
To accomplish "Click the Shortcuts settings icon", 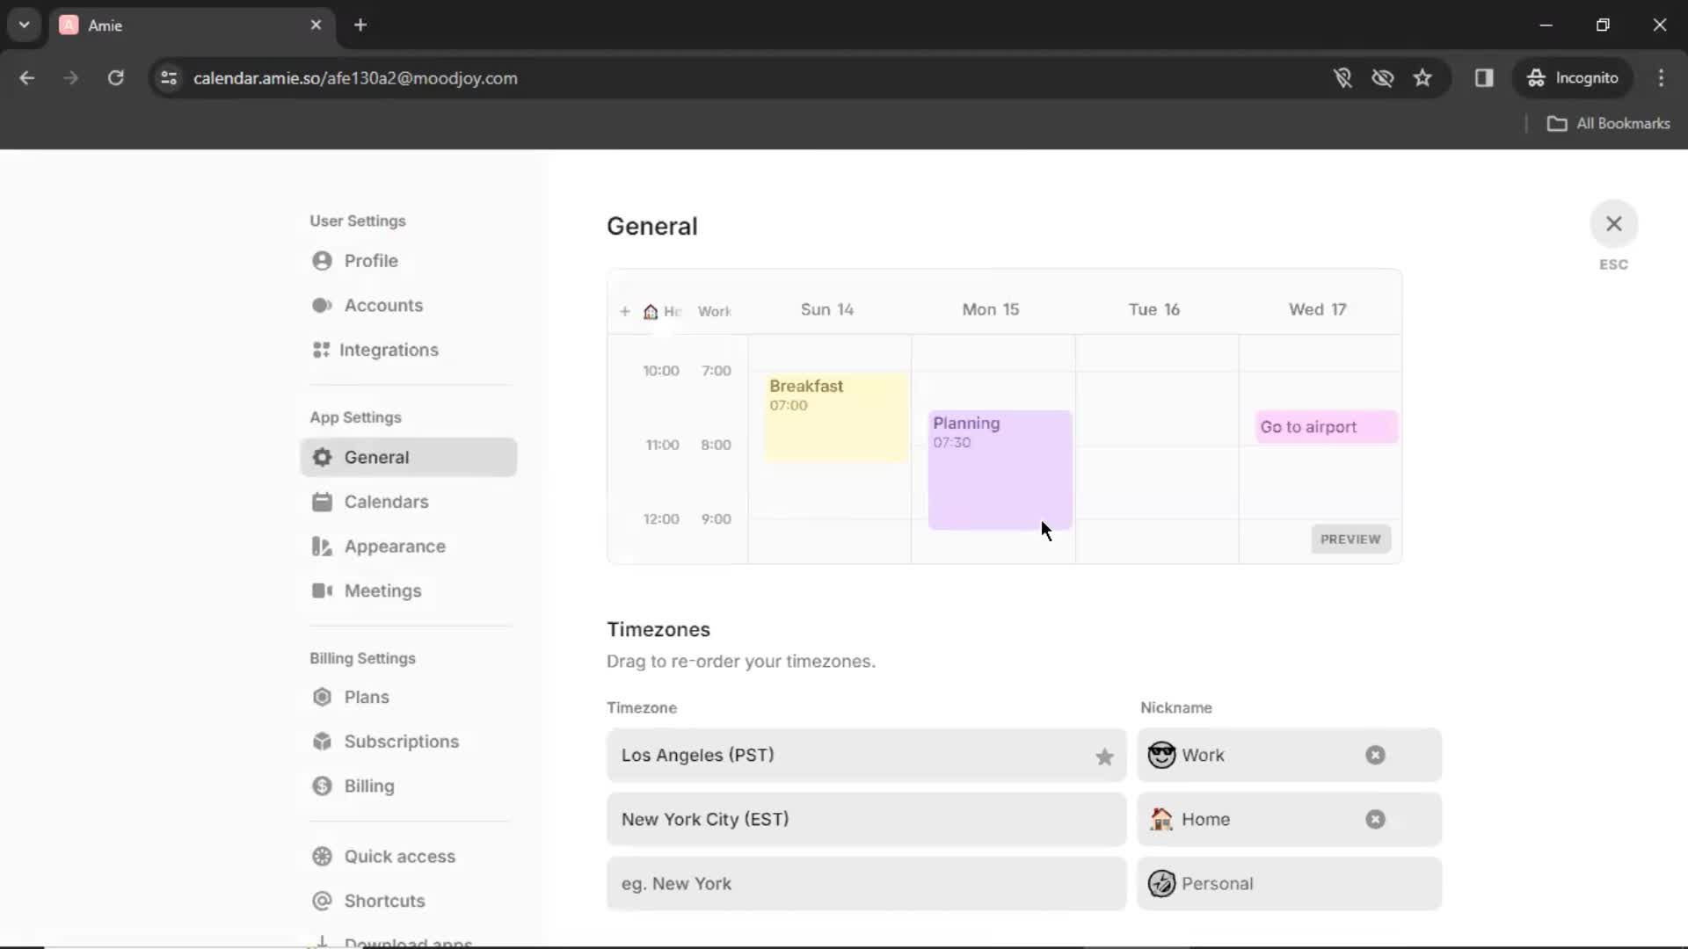I will click(323, 901).
